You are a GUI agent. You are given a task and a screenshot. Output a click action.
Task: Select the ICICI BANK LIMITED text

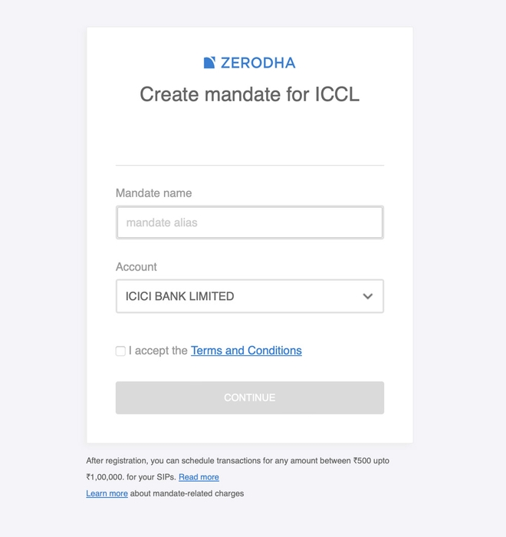[180, 296]
